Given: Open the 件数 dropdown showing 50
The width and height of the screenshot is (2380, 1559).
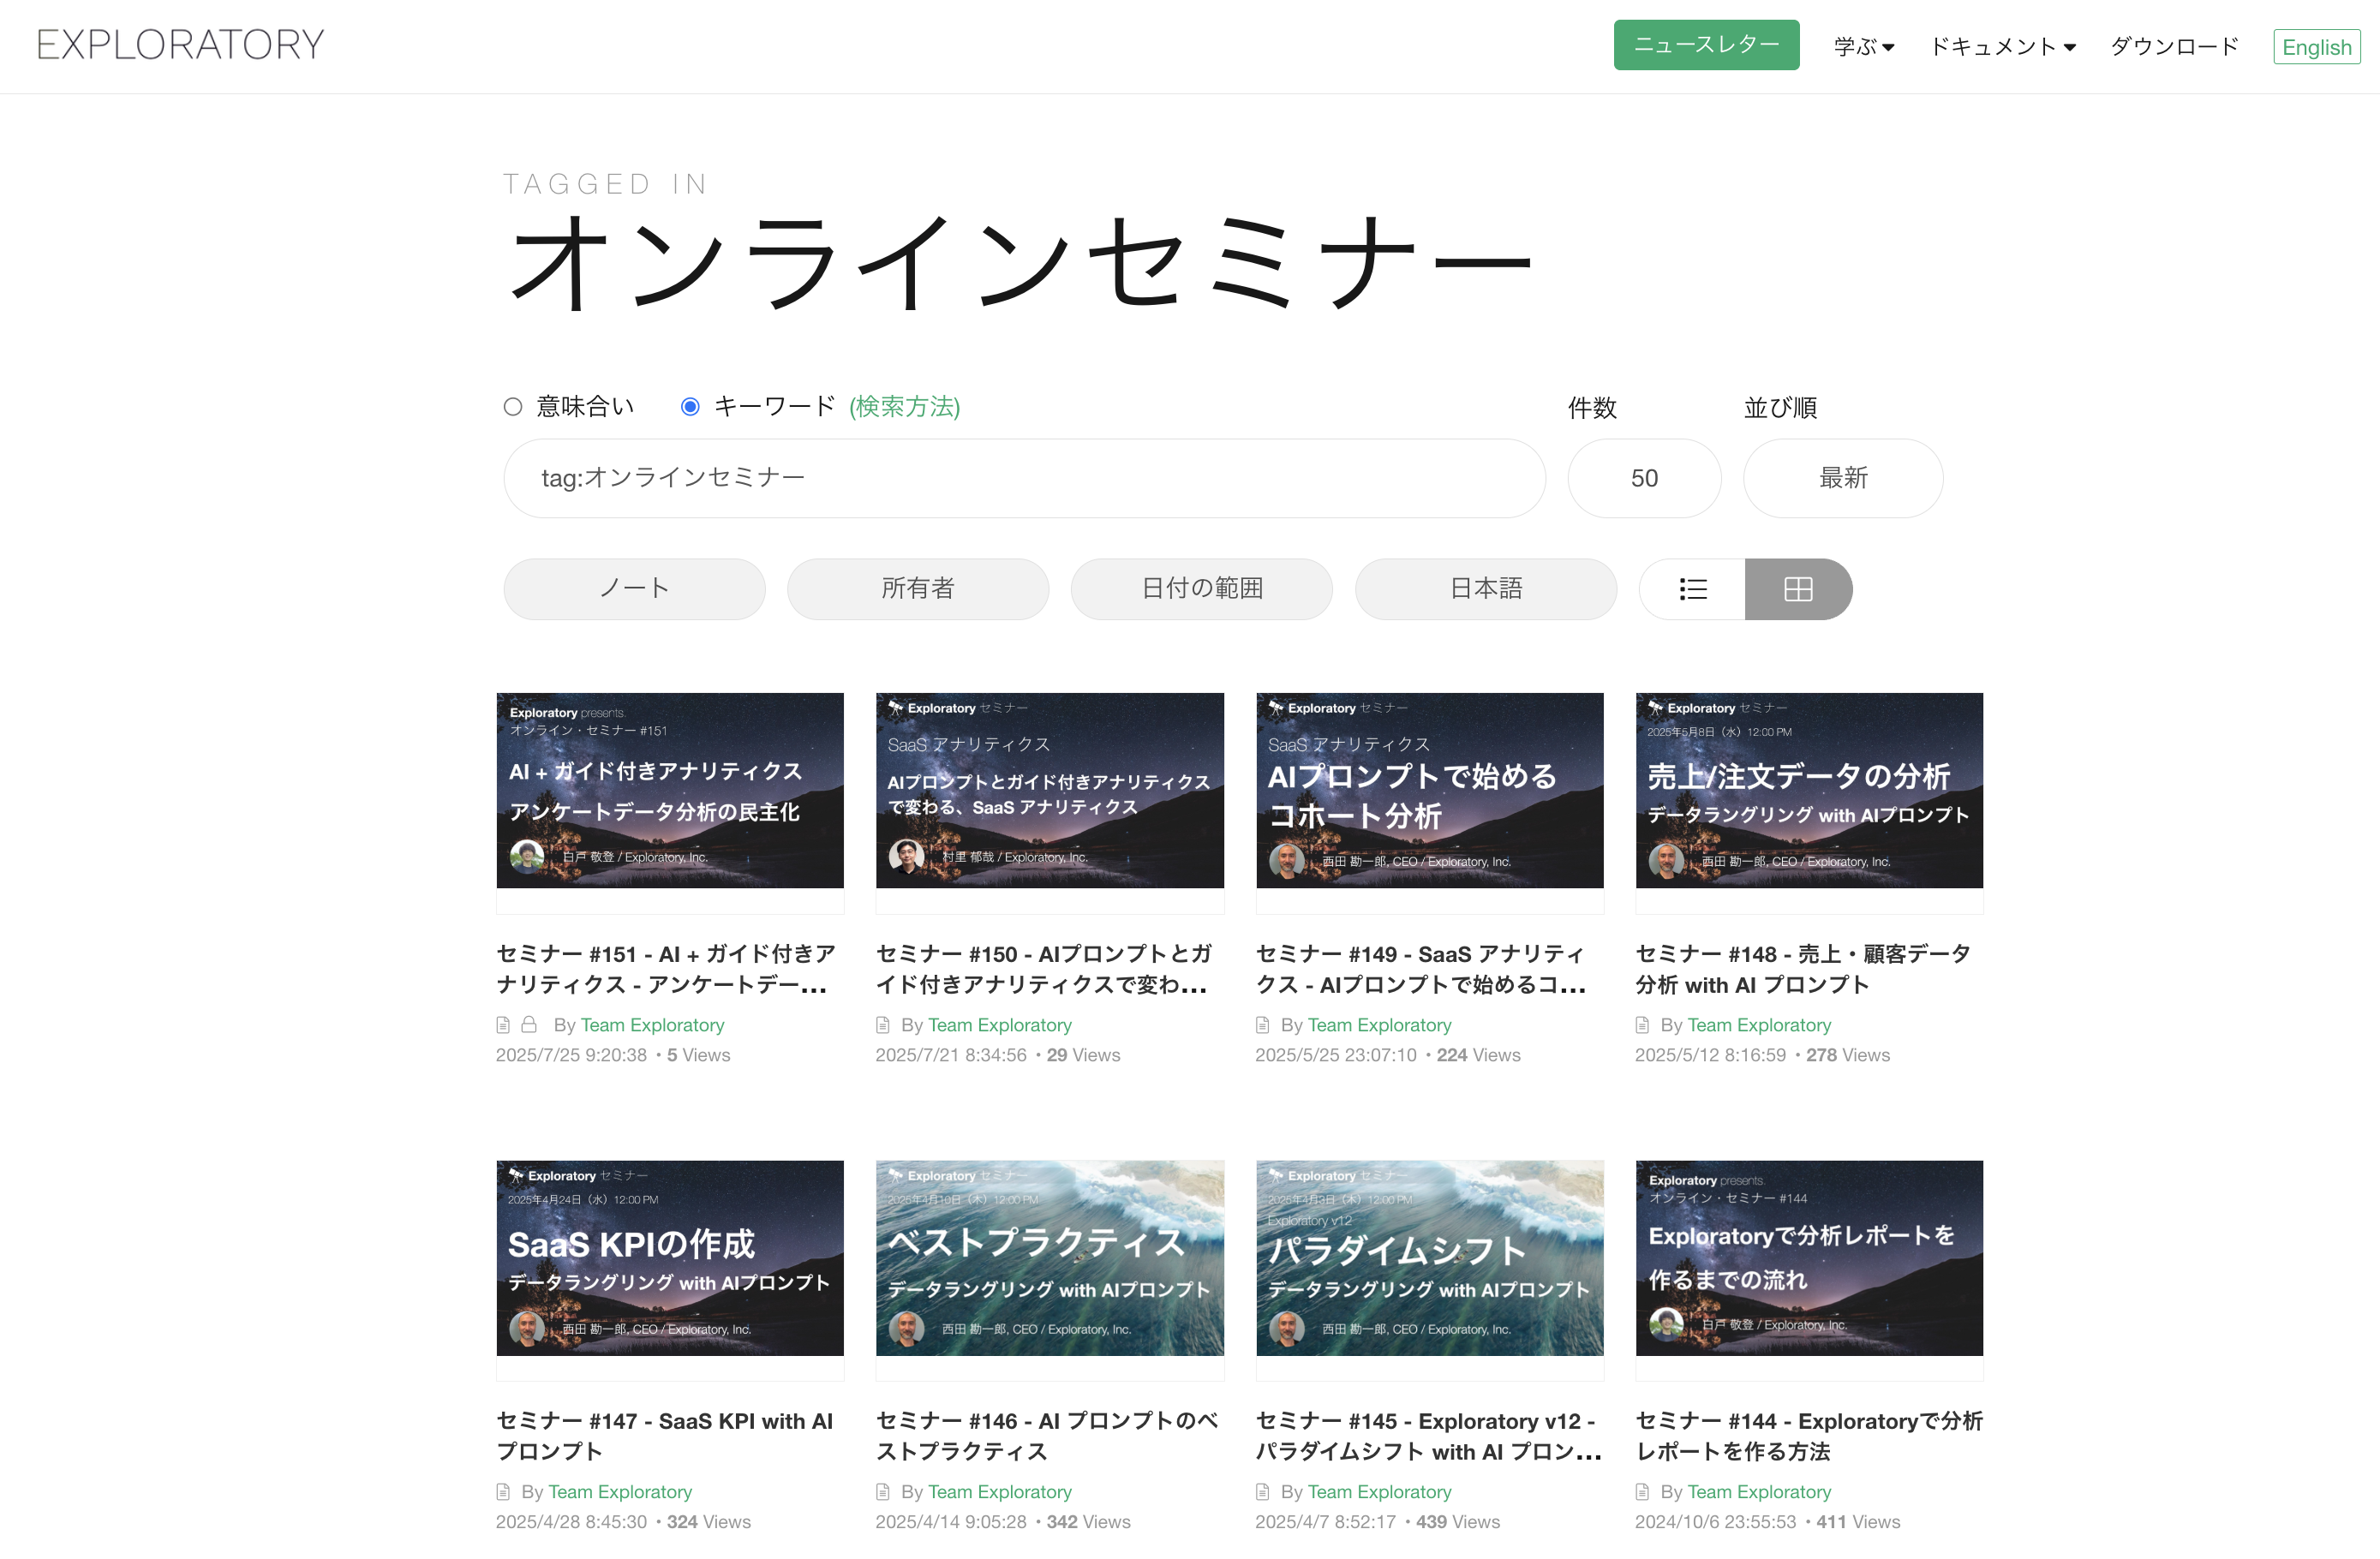Looking at the screenshot, I should point(1644,478).
